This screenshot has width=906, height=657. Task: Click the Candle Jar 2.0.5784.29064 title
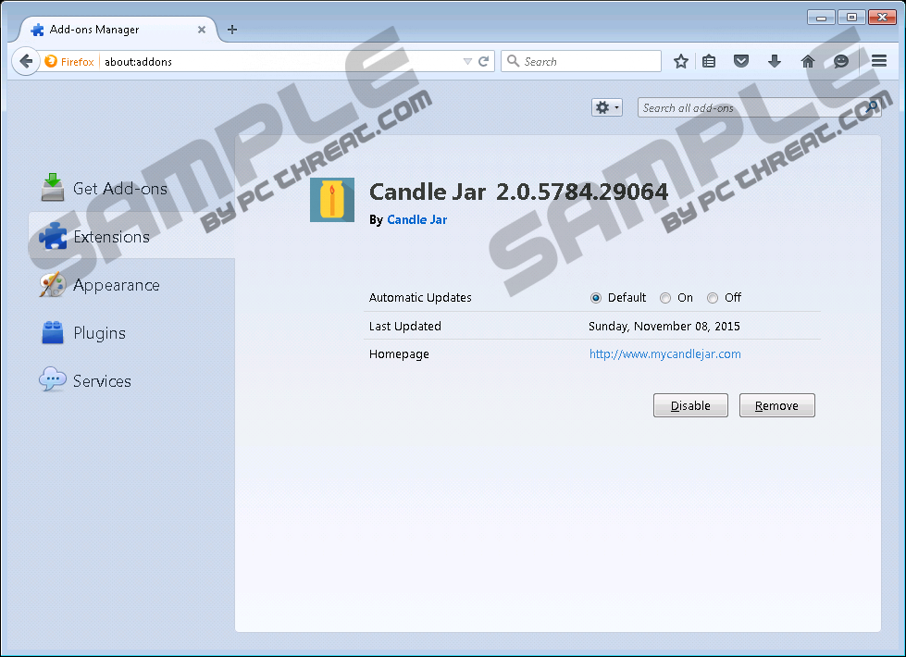[518, 192]
